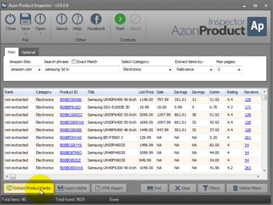Sort by the Title column header
Screen dimensions: 273x205
coord(112,92)
